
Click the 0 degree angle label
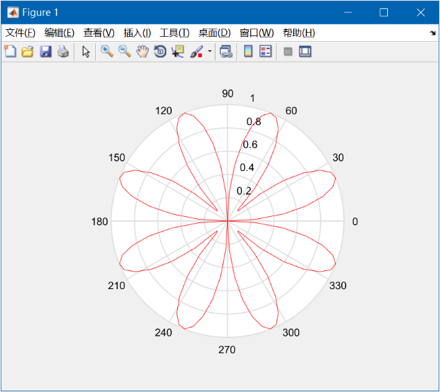point(355,222)
